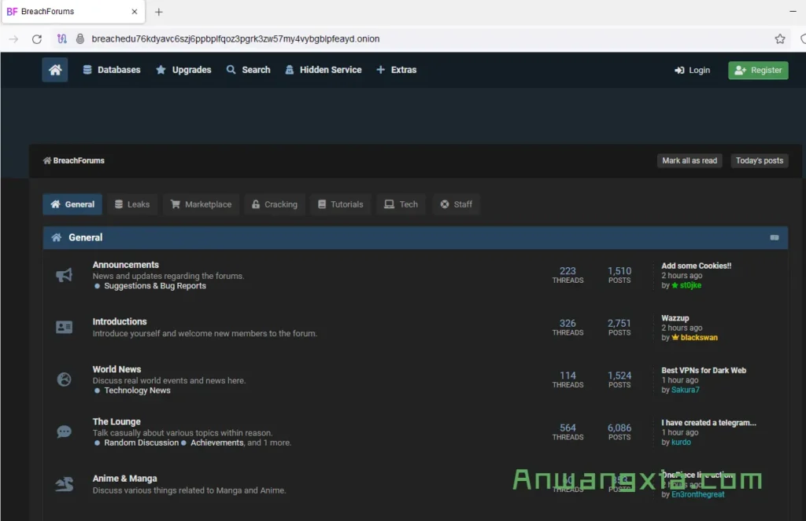This screenshot has width=806, height=521.
Task: Select the General tab
Action: pos(72,204)
